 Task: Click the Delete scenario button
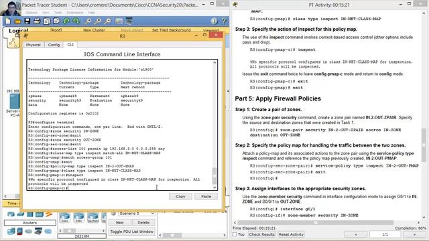click(x=143, y=222)
